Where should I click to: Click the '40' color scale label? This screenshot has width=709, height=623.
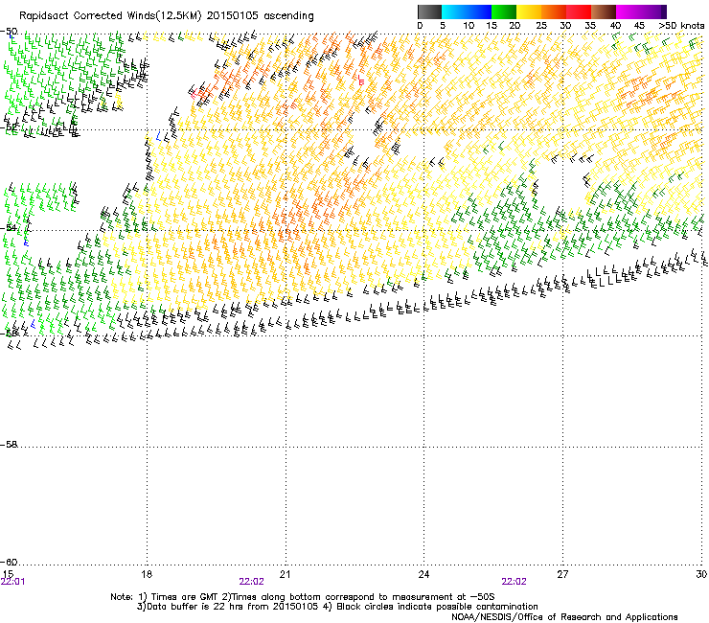coord(615,26)
